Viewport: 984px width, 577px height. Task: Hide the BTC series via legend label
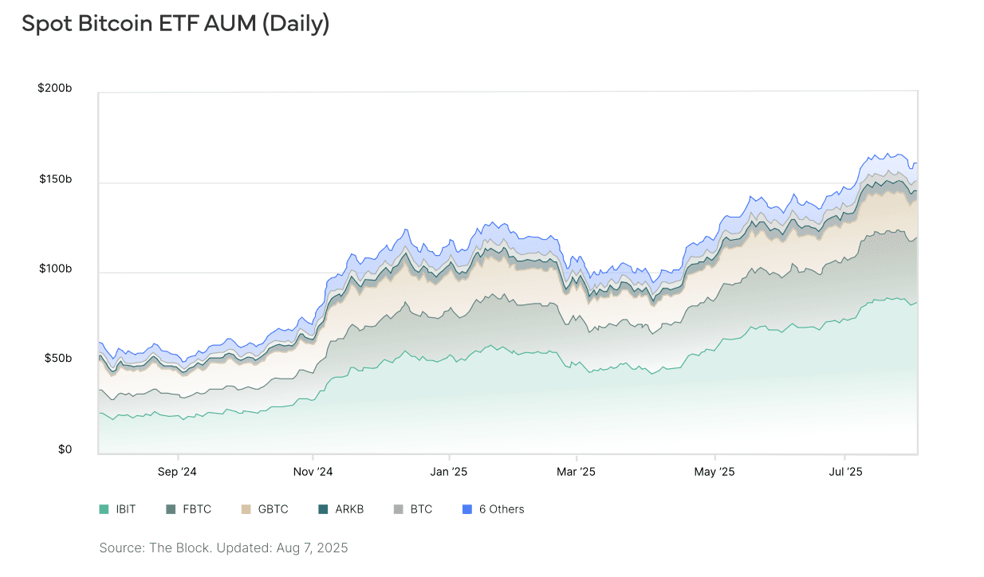tap(421, 509)
